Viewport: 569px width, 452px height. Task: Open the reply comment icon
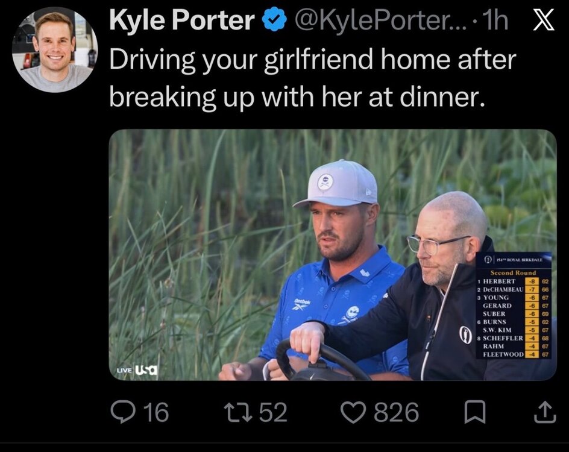[122, 412]
